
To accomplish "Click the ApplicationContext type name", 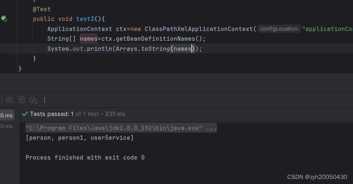I will click(79, 29).
